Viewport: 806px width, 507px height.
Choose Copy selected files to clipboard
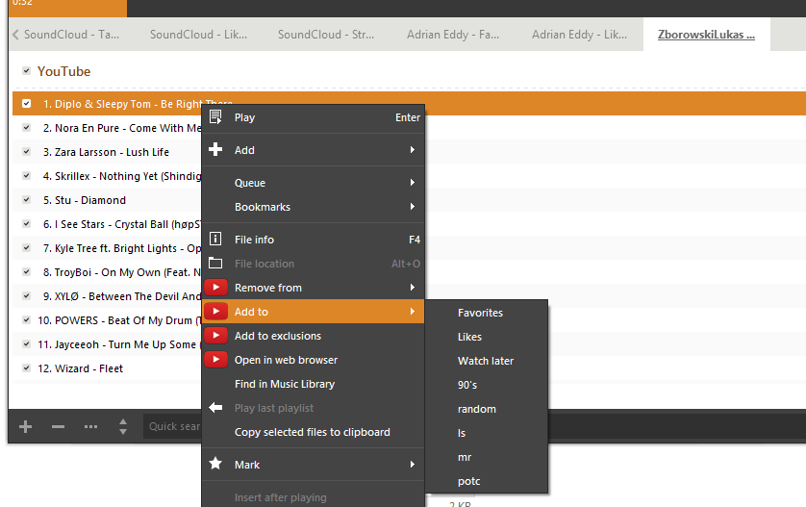click(x=313, y=432)
